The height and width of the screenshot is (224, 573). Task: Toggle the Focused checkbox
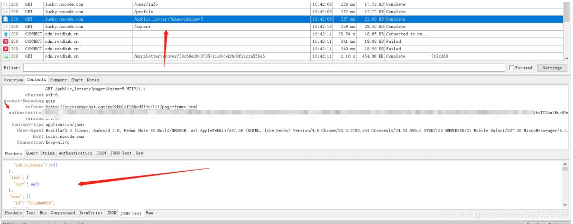(512, 68)
